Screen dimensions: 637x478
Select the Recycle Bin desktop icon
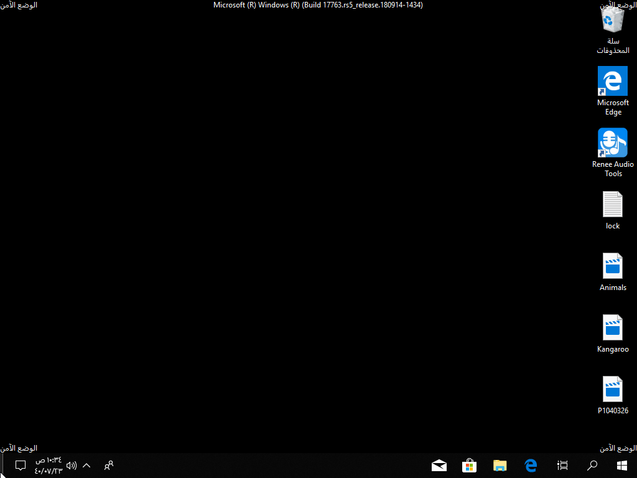point(613,30)
